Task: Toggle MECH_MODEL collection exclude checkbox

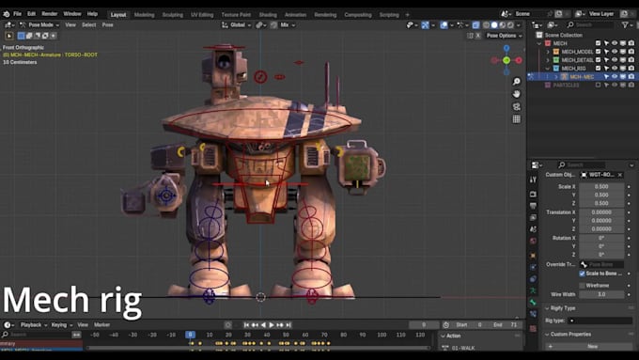Action: [x=598, y=52]
